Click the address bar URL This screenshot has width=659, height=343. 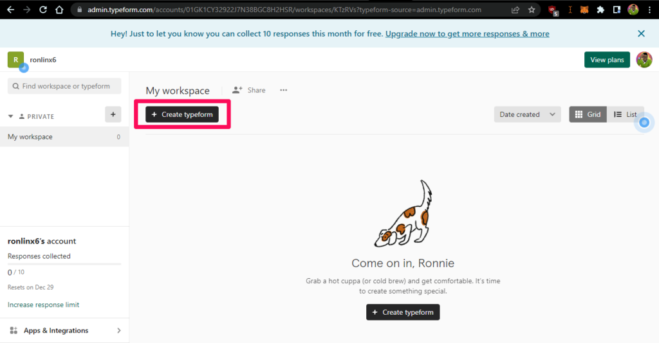click(284, 10)
